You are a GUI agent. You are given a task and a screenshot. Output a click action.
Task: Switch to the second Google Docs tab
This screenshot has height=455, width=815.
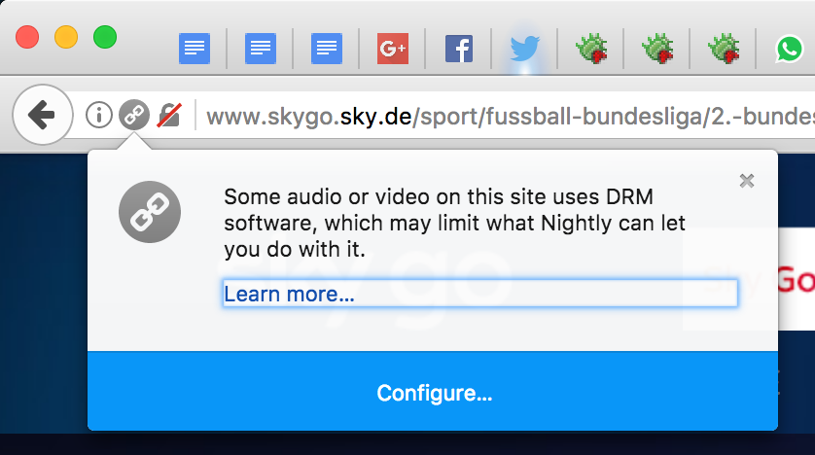click(x=261, y=48)
